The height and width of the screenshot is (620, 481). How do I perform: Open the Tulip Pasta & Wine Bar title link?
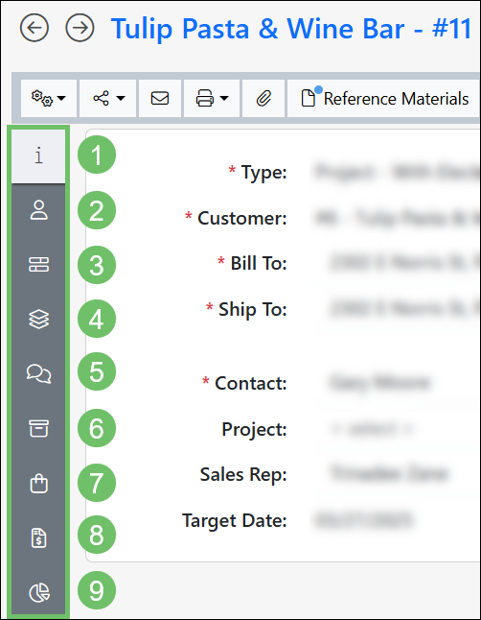291,29
